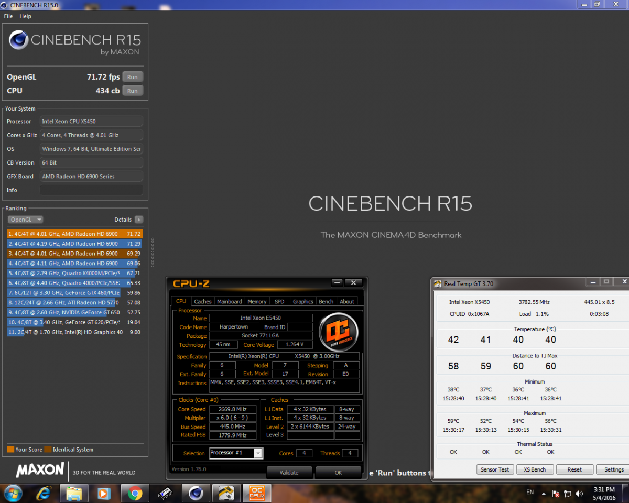The height and width of the screenshot is (503, 629).
Task: Open the OpenGL ranking type dropdown
Action: tap(25, 220)
